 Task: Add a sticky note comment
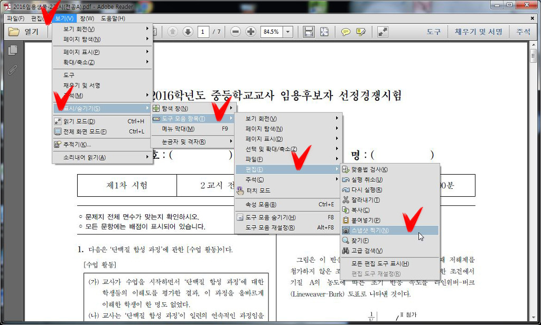pos(346,32)
